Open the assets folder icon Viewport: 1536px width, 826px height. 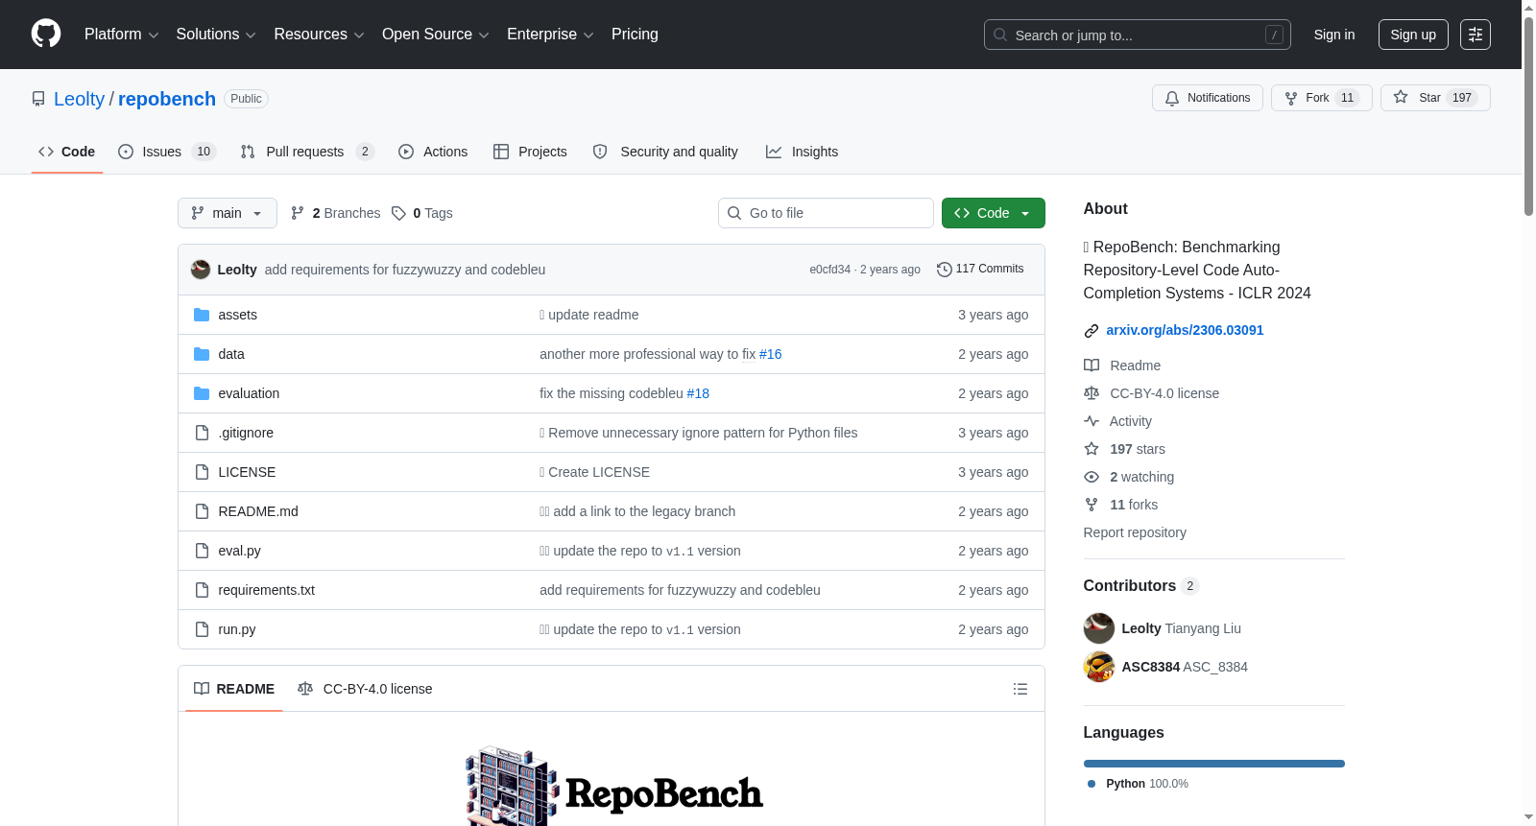tap(202, 315)
